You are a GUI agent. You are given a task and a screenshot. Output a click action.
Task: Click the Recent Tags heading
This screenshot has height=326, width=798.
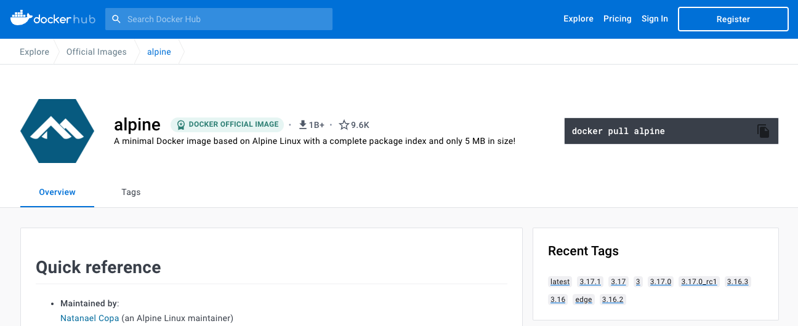pos(583,251)
